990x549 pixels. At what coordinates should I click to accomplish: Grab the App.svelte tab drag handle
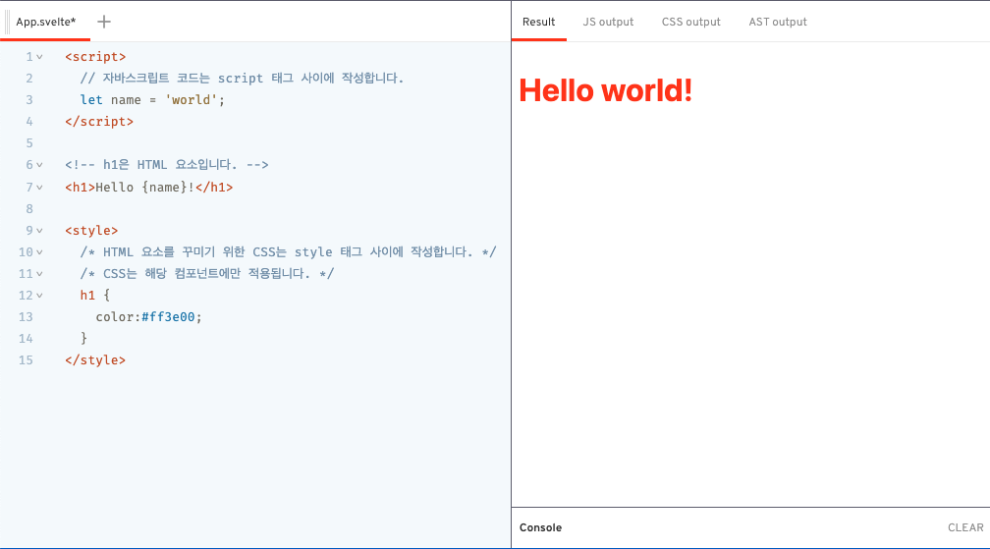click(x=8, y=22)
